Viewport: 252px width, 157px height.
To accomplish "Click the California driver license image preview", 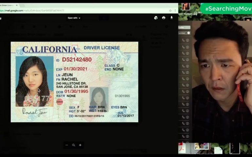I will click(74, 82).
